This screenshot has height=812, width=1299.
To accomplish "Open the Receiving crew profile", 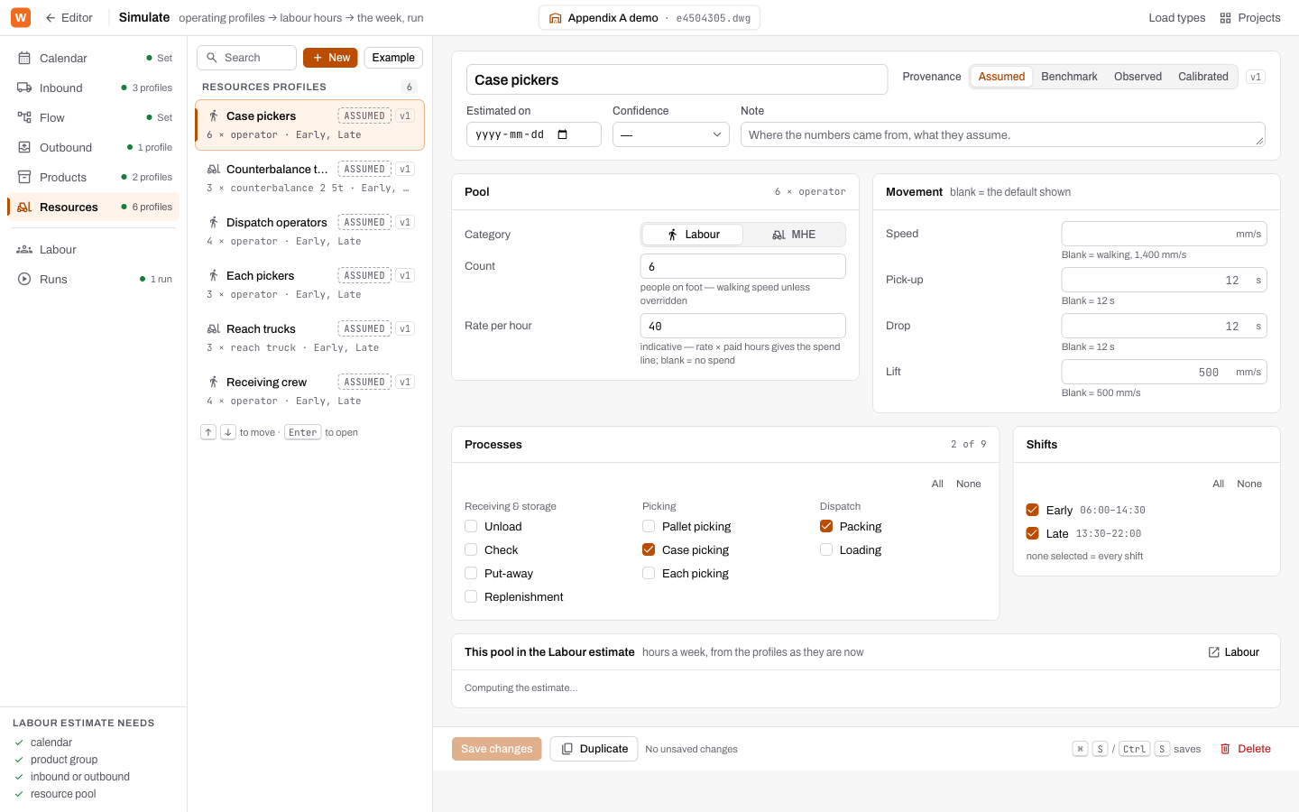I will tap(310, 391).
